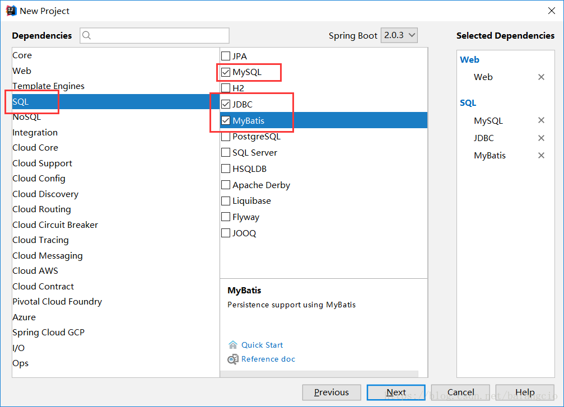Screen dimensions: 564x407
Task: Remove MyBatis from selected dependencies
Action: pos(541,155)
